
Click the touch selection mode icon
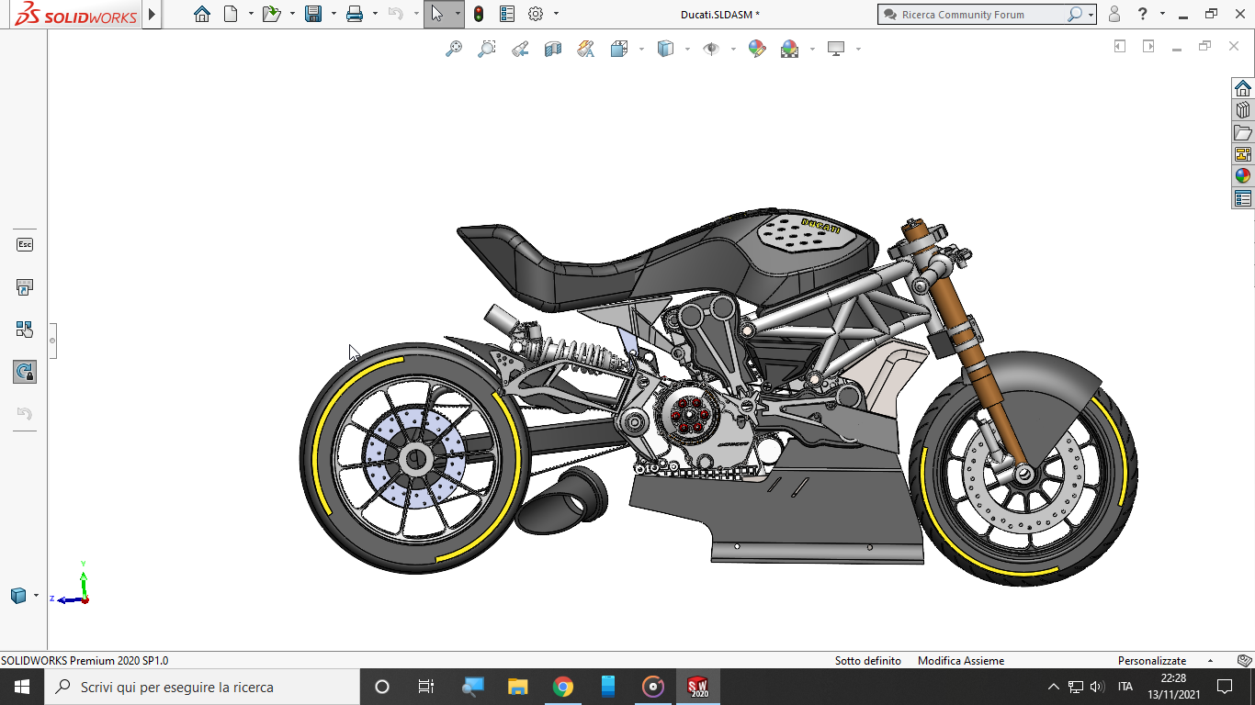[x=25, y=330]
